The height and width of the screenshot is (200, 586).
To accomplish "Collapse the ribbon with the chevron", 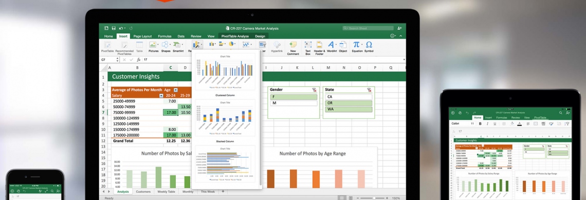I will (x=400, y=36).
